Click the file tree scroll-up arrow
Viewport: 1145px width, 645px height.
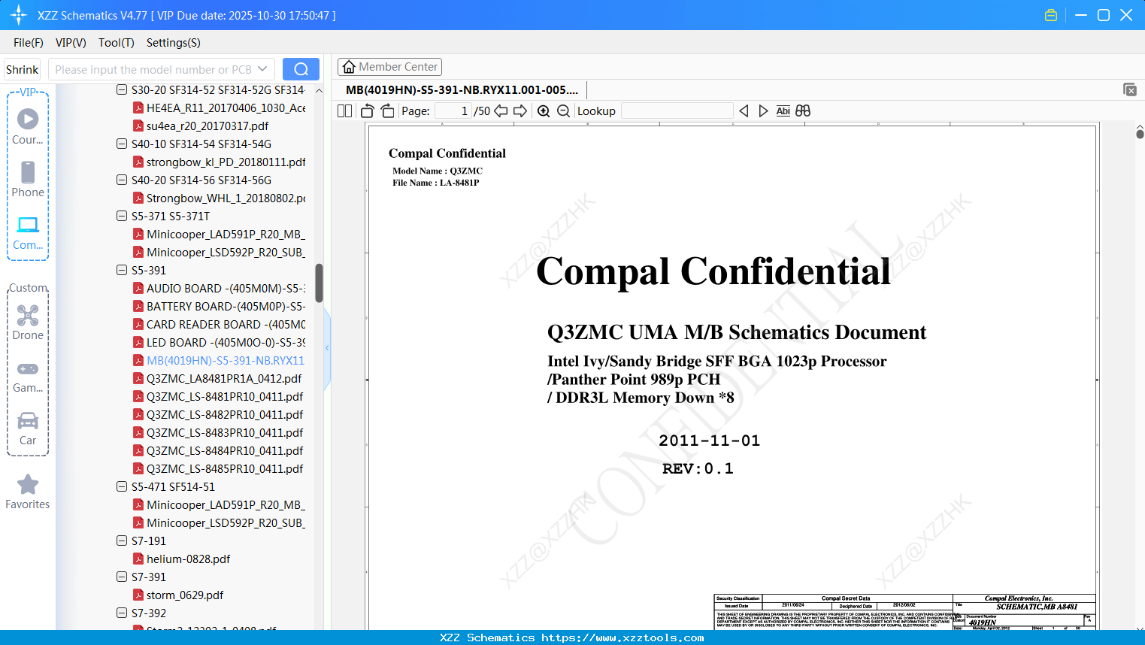coord(319,90)
